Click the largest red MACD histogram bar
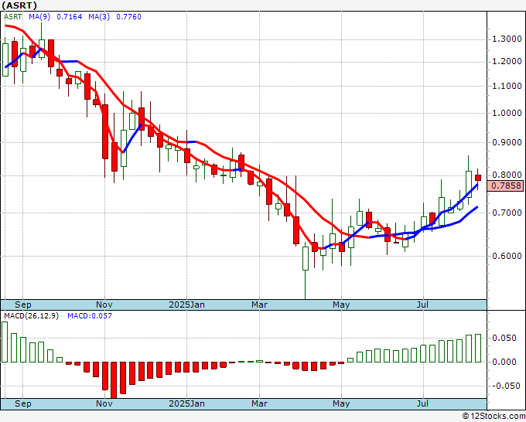Screen dimensions: 526x422 point(114,380)
